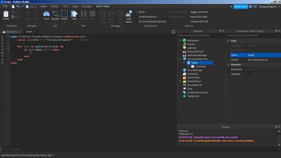Expand the StarterPlayer tree node
The width and height of the screenshot is (281, 158).
(180, 81)
